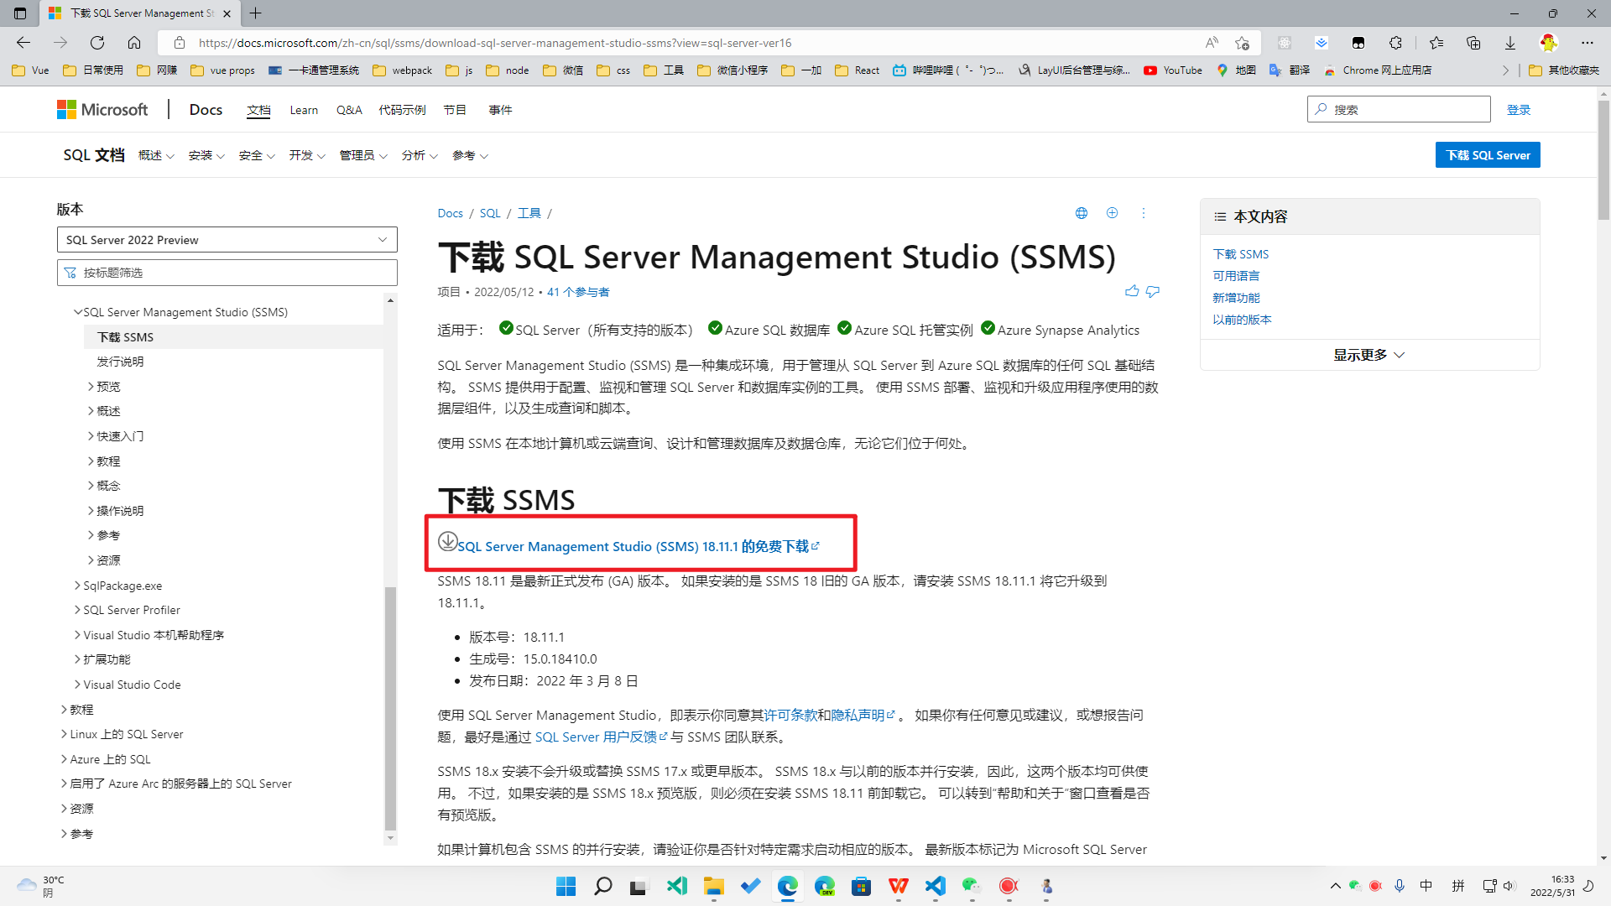Open article more options dots
This screenshot has height=906, width=1611.
(x=1144, y=213)
